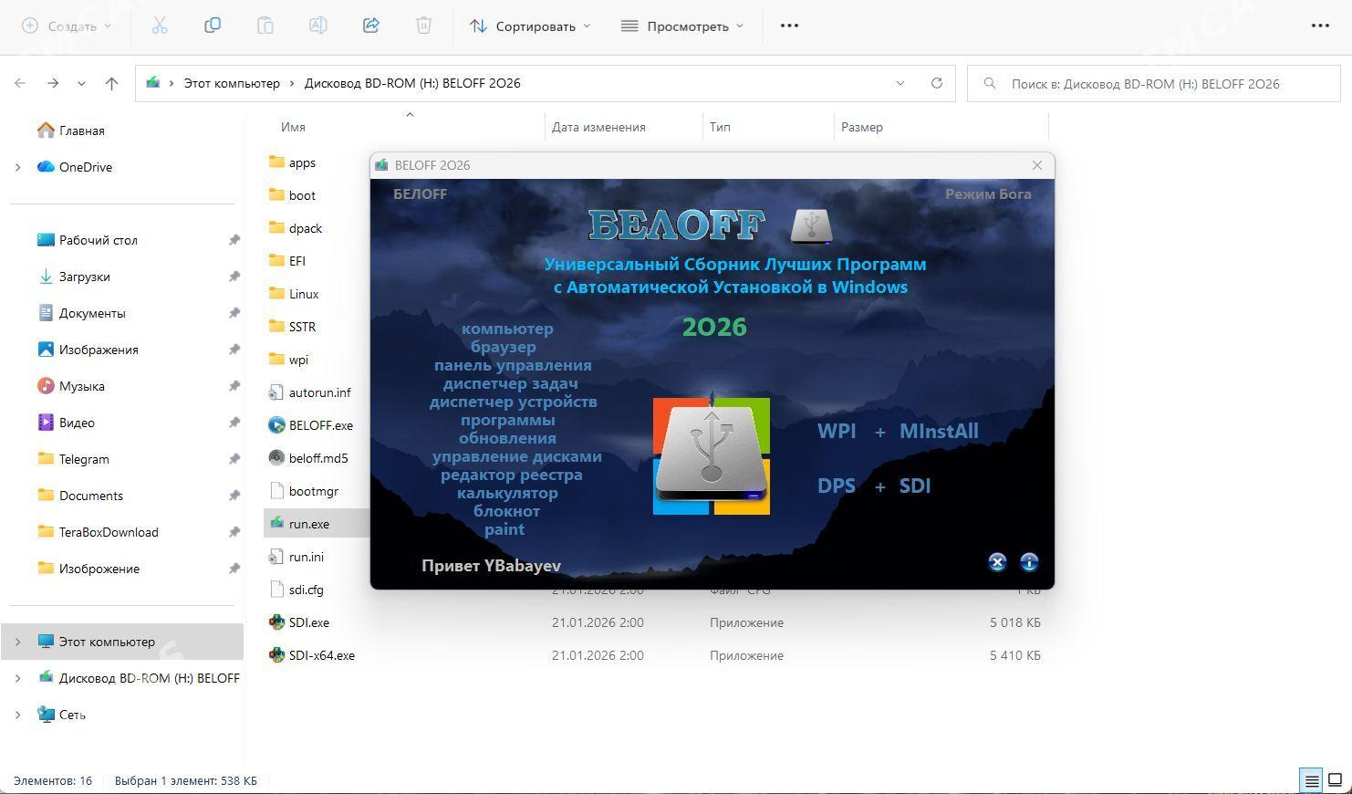Viewport: 1352px width, 794px height.
Task: Open the Сортировать dropdown
Action: click(x=530, y=26)
